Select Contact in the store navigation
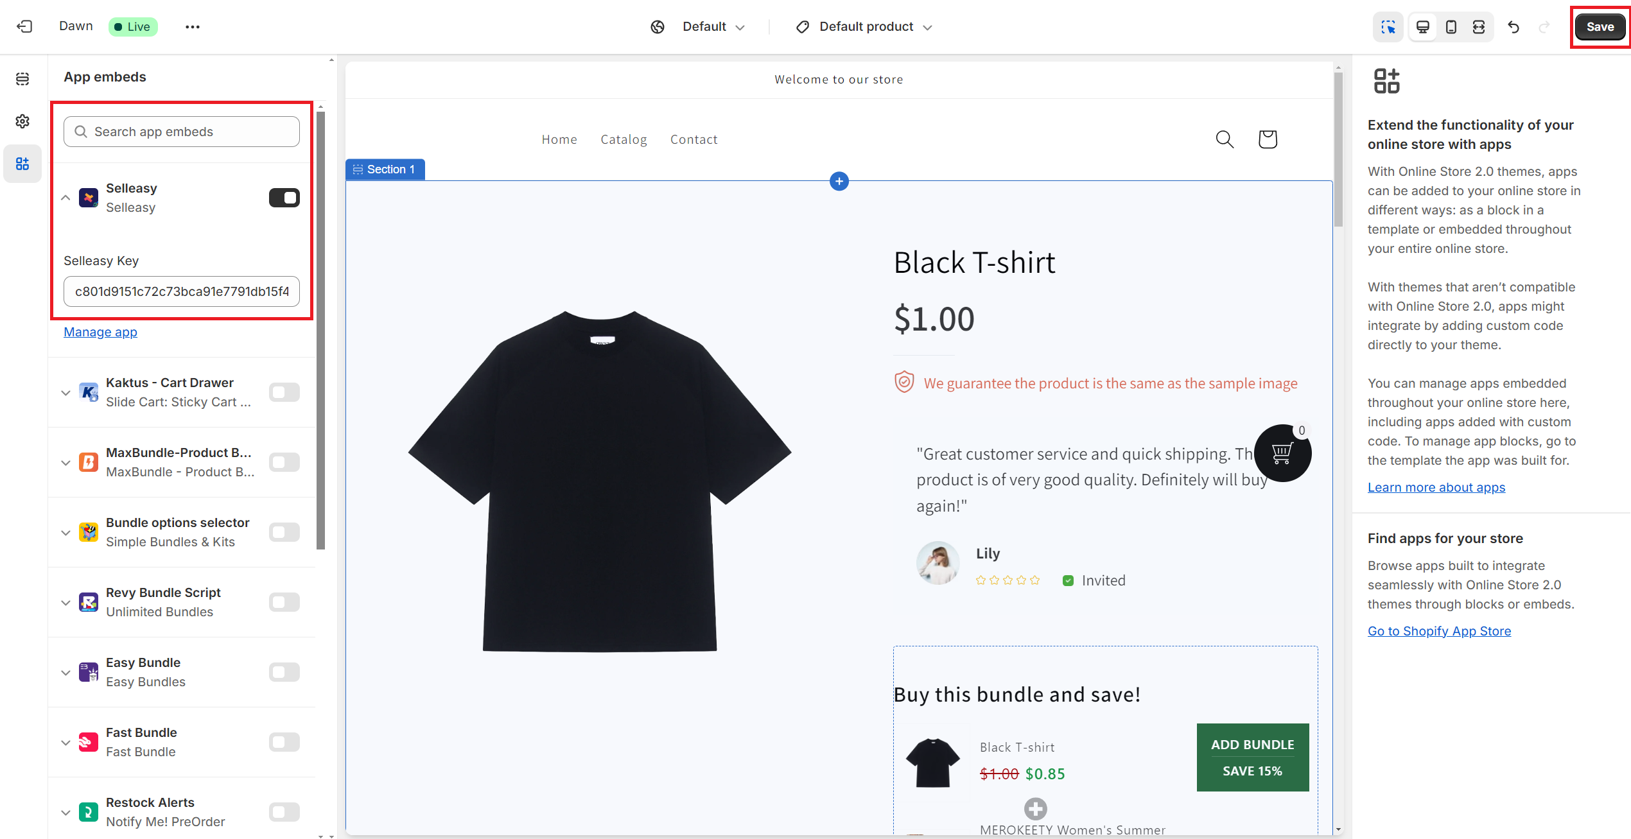 click(x=693, y=139)
